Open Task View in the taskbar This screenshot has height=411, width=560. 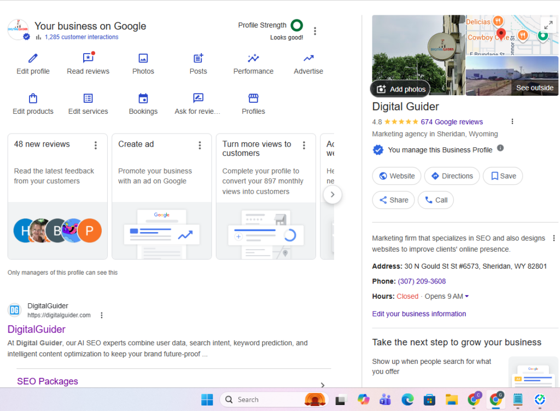(x=340, y=400)
